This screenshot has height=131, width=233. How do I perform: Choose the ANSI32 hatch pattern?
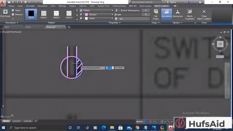[69, 15]
